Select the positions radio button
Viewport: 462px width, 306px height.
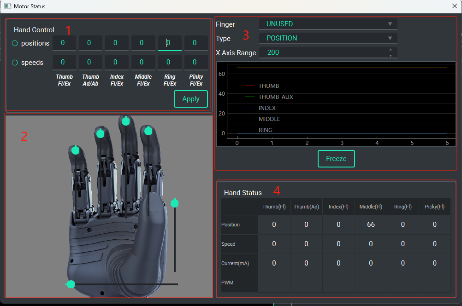pos(15,43)
